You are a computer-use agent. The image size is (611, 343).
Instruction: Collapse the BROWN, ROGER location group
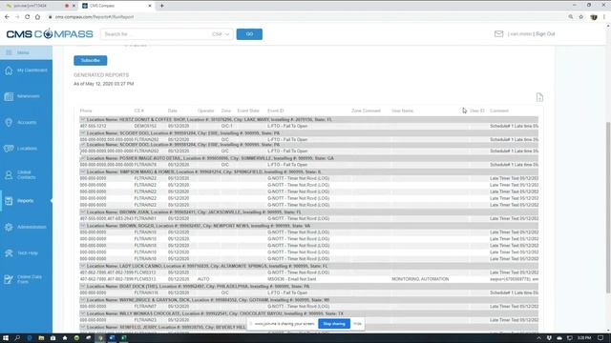click(x=82, y=225)
